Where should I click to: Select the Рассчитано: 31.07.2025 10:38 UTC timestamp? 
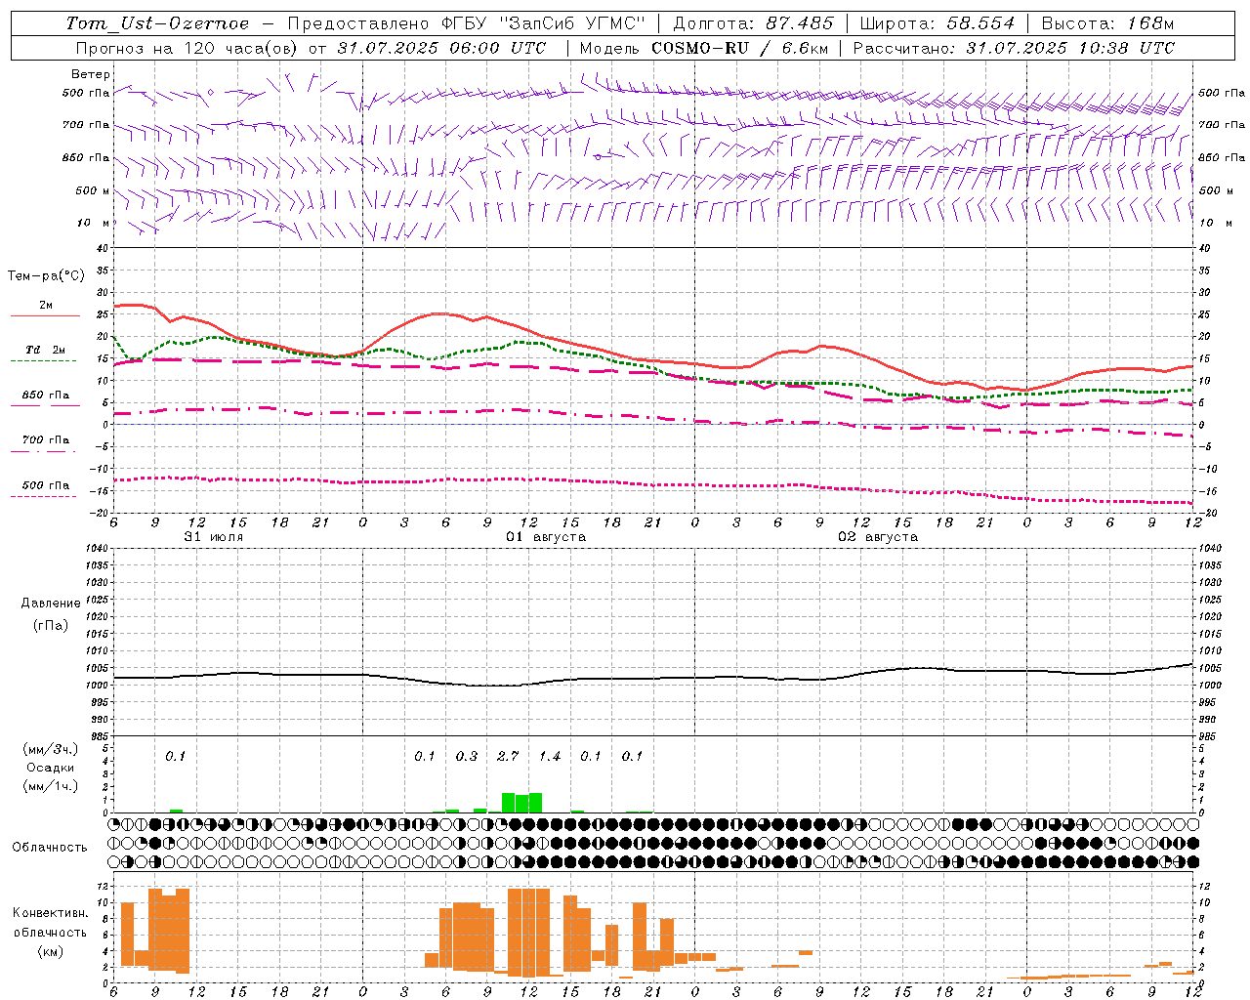(x=1014, y=48)
